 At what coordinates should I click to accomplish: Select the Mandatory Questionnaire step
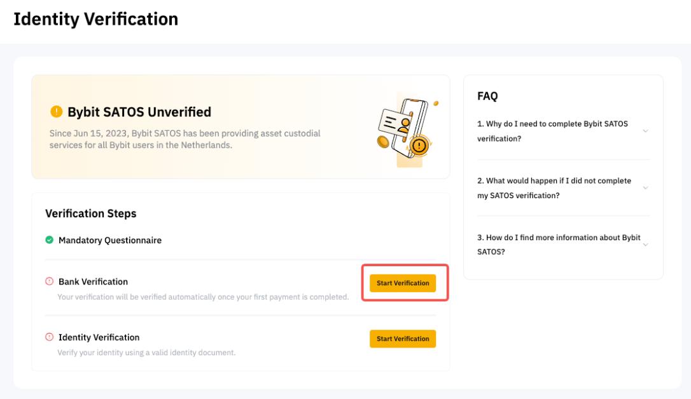point(109,240)
